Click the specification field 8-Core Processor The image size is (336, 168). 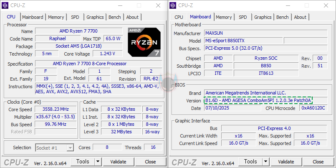point(99,64)
